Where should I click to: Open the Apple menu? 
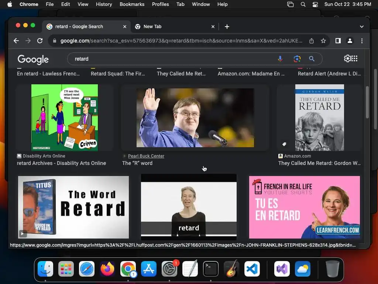point(10,4)
